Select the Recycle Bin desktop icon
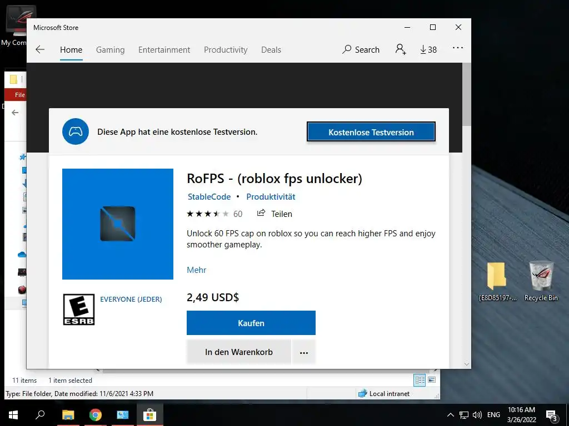This screenshot has width=569, height=426. click(541, 281)
